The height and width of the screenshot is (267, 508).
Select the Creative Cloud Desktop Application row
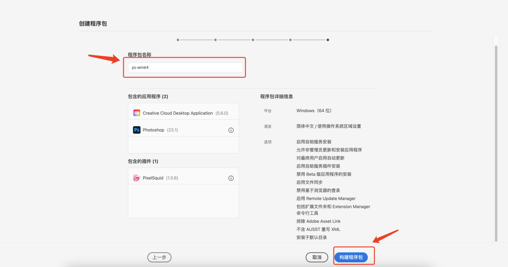(183, 112)
